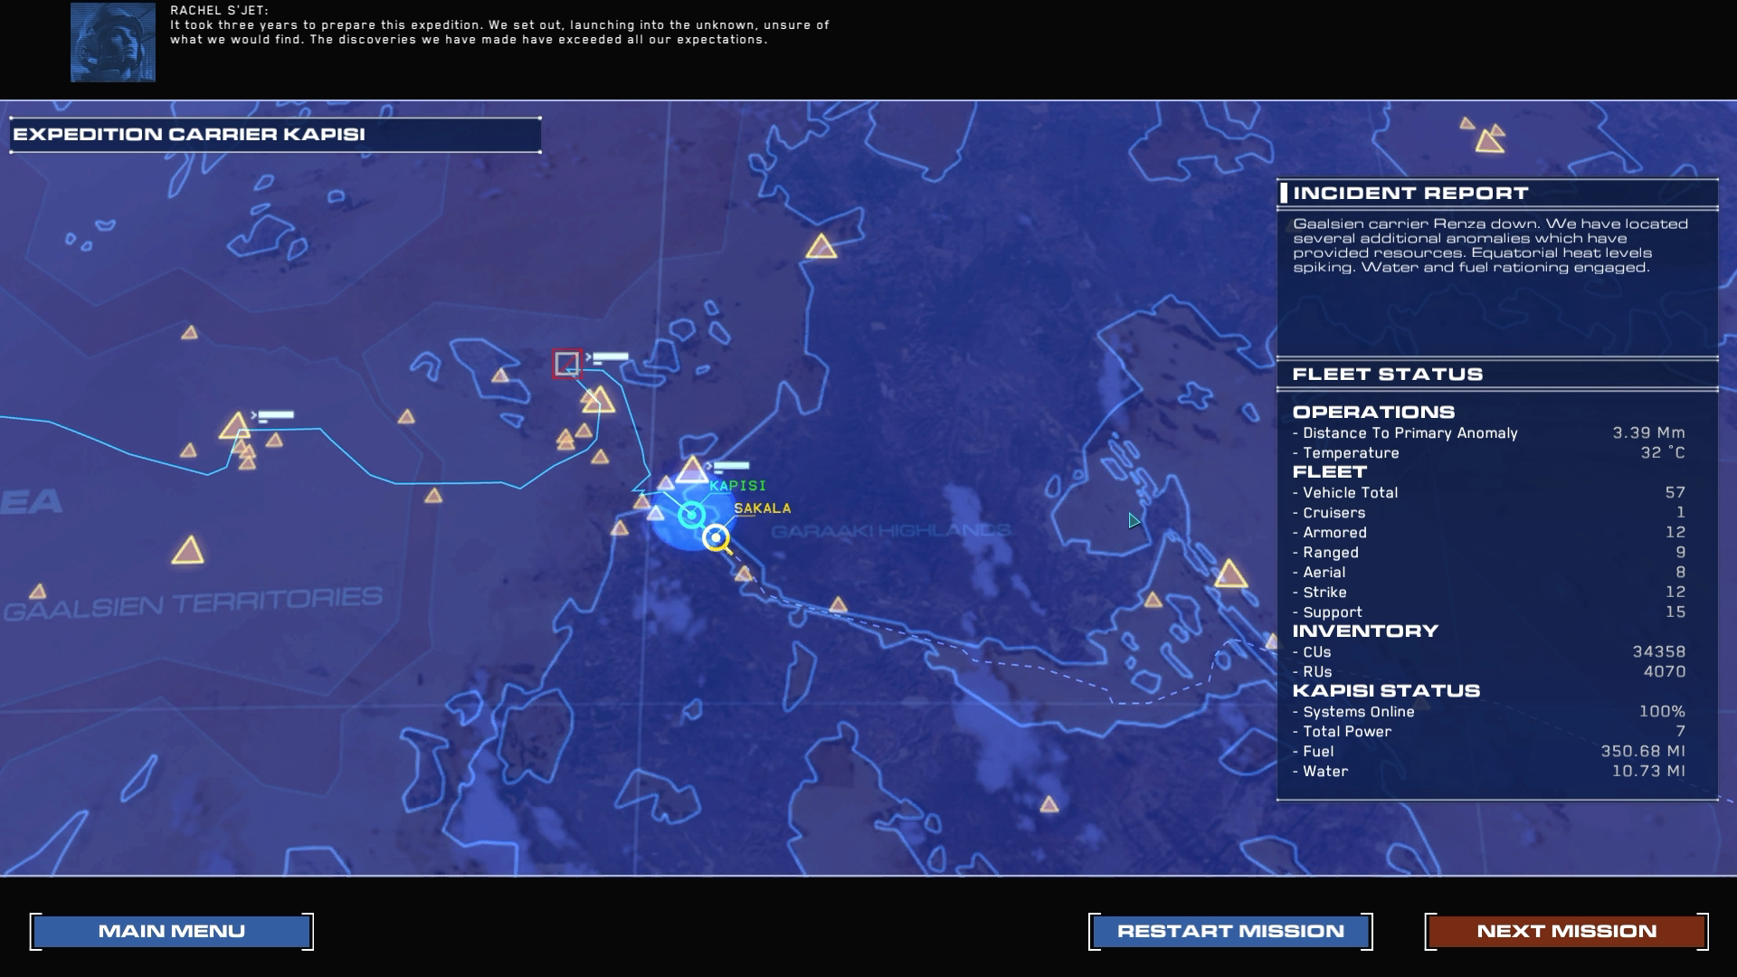The image size is (1737, 977).
Task: Click small triangle left of Gaalsien Territories text
Action: tap(38, 592)
